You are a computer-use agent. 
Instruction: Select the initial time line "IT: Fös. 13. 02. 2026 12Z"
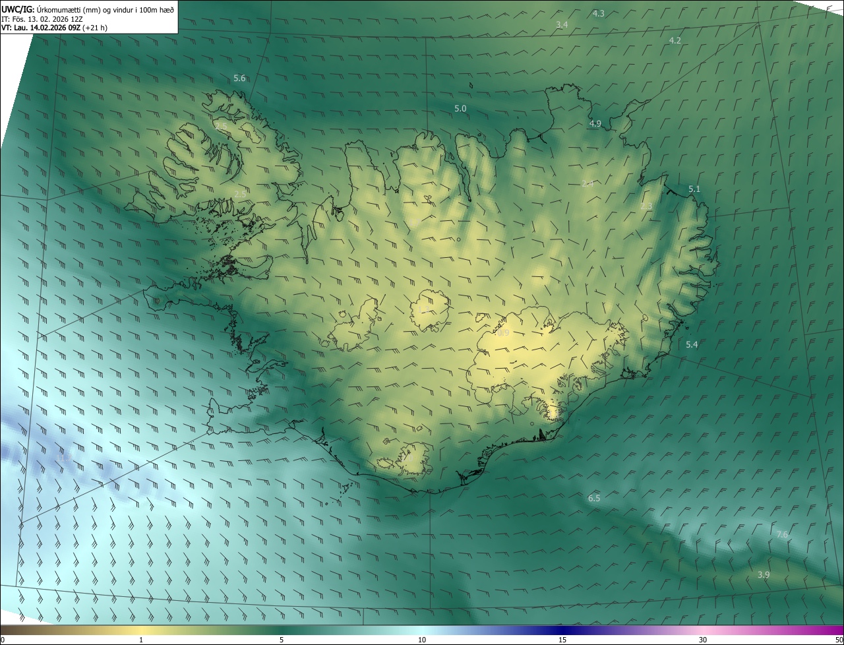(x=42, y=18)
